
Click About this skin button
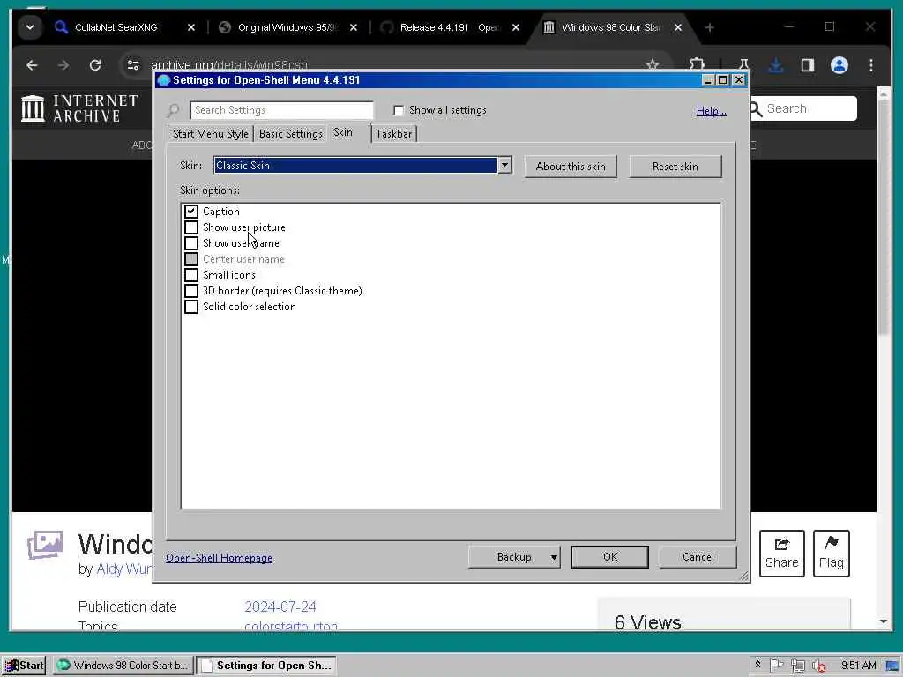click(571, 167)
